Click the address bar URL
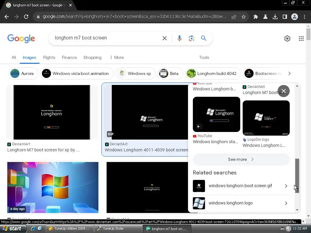Image resolution: width=311 pixels, height=233 pixels. point(134,17)
